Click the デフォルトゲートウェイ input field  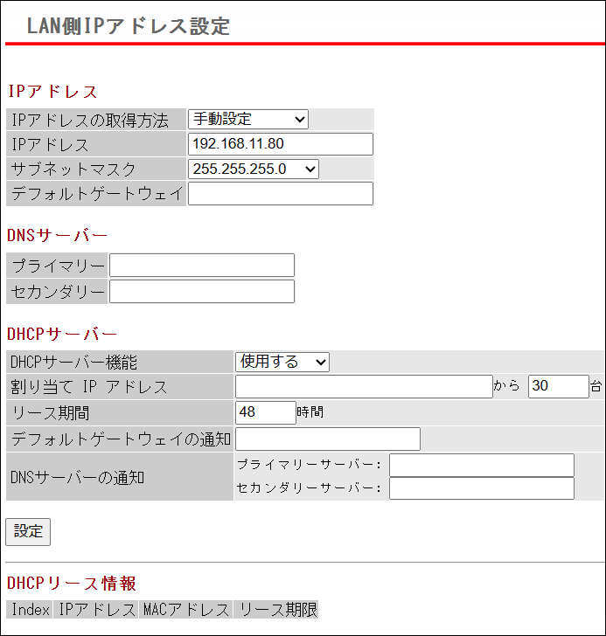280,193
